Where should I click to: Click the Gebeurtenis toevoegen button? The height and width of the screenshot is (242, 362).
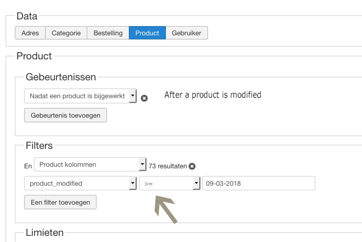[x=65, y=115]
